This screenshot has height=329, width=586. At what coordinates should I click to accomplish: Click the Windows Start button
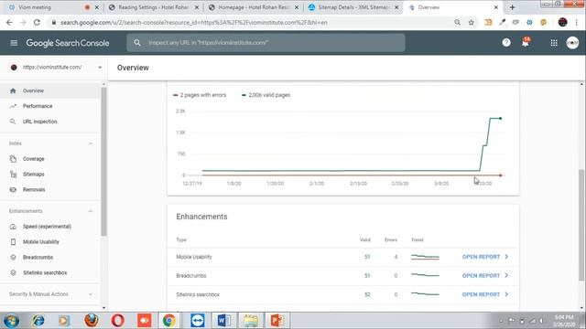(x=11, y=321)
